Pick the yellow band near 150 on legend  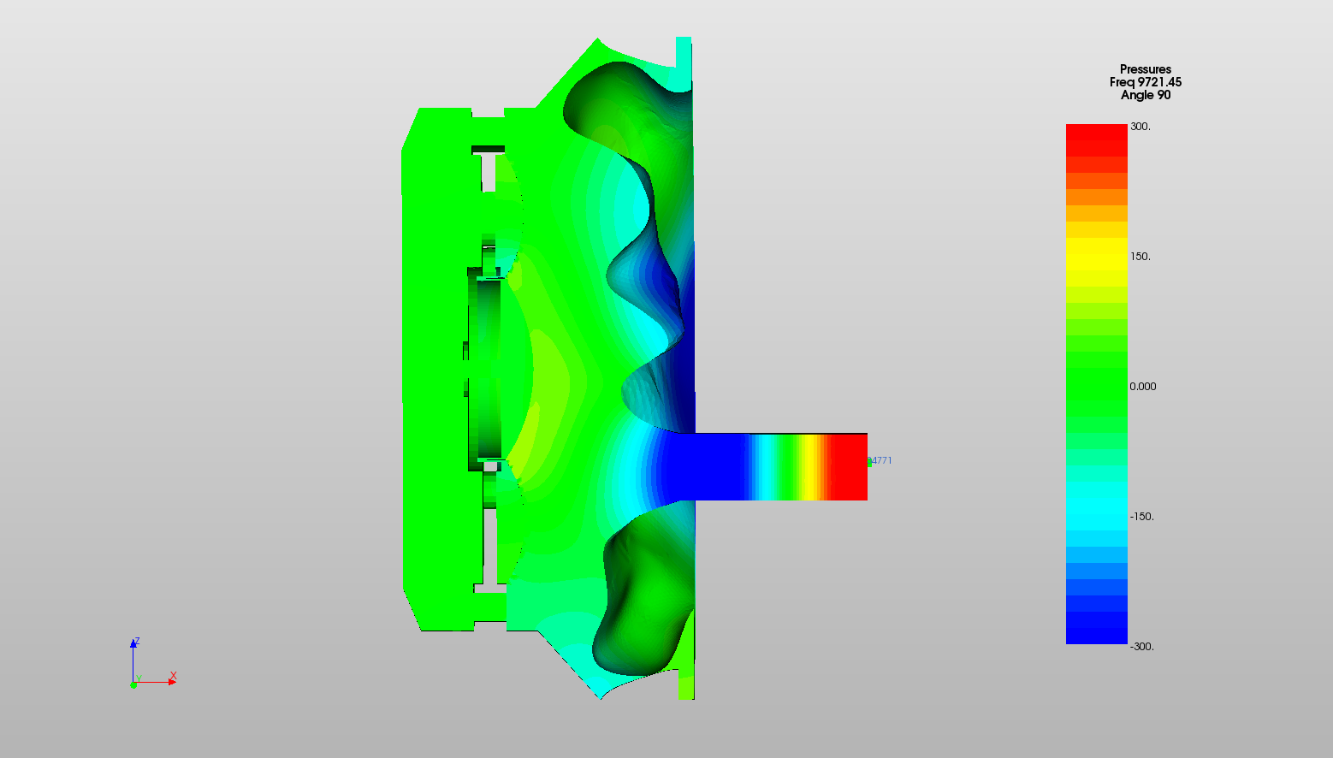1096,254
